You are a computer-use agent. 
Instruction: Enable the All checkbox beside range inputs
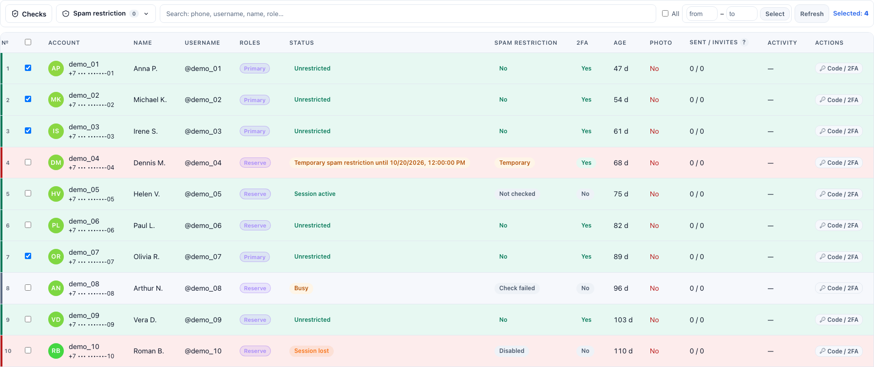(665, 14)
